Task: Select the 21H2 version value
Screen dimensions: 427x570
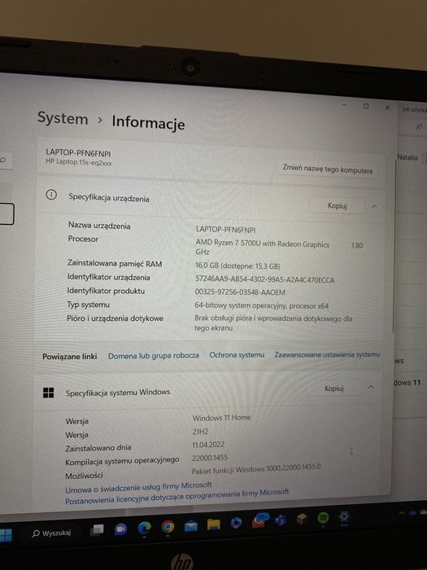Action: (x=200, y=432)
